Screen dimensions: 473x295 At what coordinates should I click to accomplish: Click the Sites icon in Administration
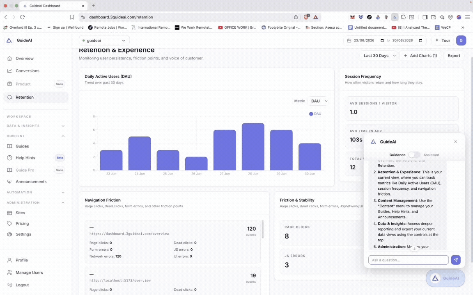(10, 213)
